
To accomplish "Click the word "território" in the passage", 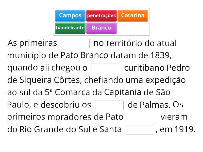I will pos(125,43).
